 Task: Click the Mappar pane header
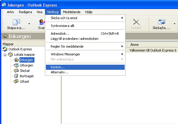tap(23, 44)
